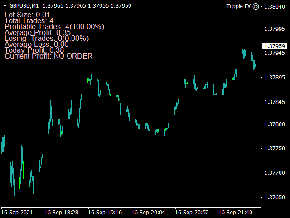
Task: Click the OHLC quote '1.37965 1.37965 1.37956 1.37959'
Action: [87, 6]
